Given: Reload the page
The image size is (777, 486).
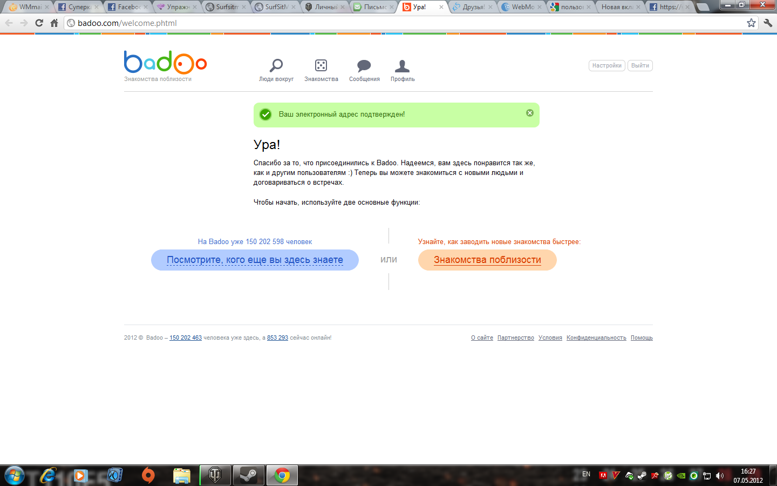Looking at the screenshot, I should (x=39, y=23).
